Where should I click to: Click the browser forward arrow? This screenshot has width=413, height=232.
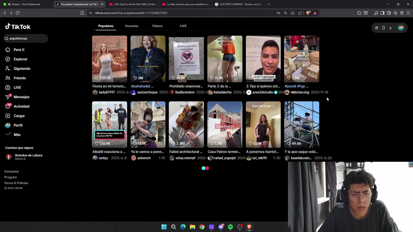point(11,13)
